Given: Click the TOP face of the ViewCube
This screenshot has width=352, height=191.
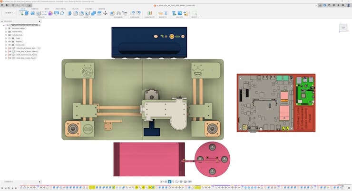Looking at the screenshot, I should click(x=343, y=28).
